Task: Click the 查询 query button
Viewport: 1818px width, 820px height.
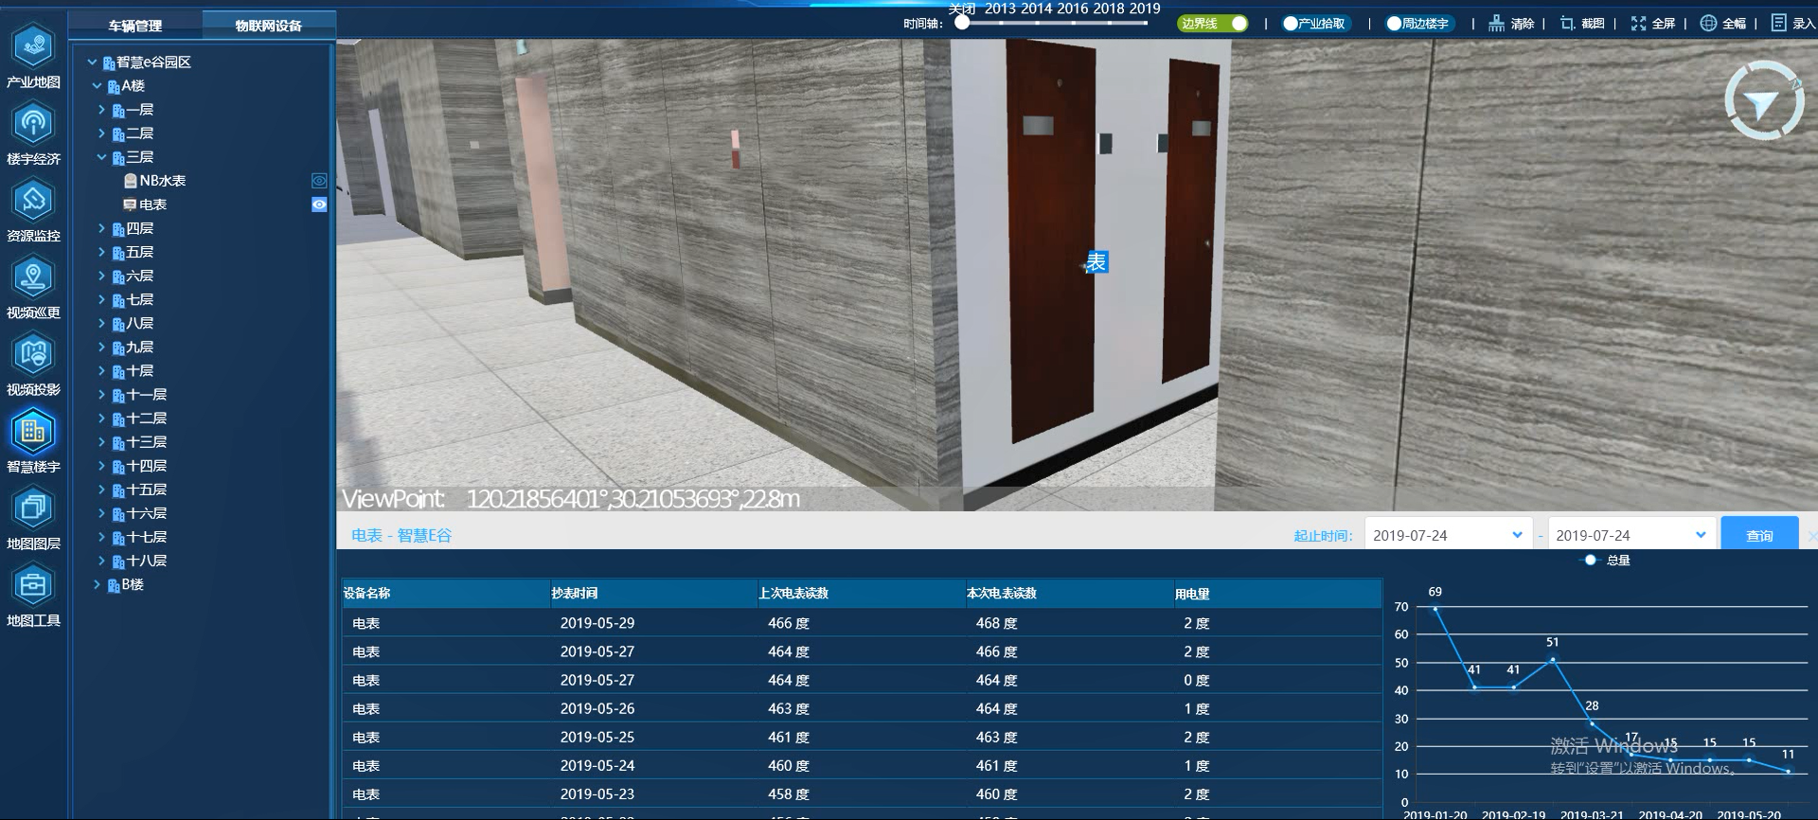Action: click(1758, 535)
